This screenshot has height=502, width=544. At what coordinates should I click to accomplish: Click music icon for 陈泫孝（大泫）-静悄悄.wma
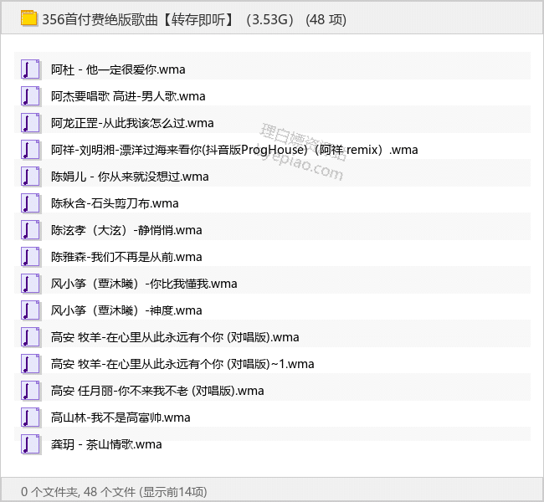pos(30,230)
